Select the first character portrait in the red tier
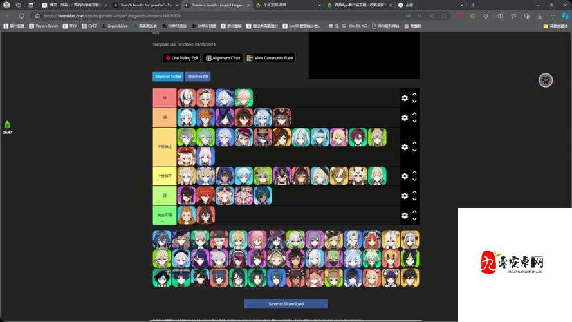Screen dimensions: 572x322 [x=187, y=98]
